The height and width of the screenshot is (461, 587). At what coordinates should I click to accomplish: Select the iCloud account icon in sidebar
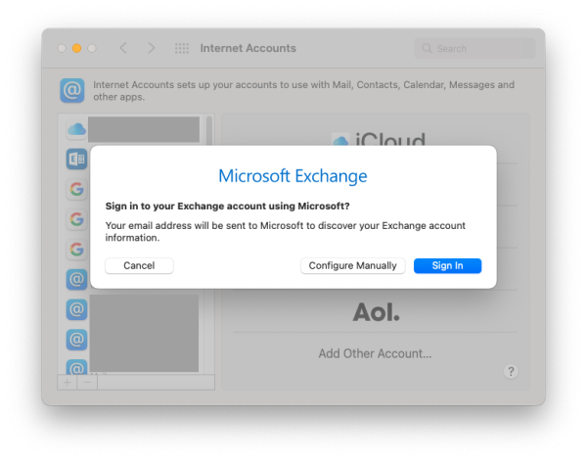[76, 129]
